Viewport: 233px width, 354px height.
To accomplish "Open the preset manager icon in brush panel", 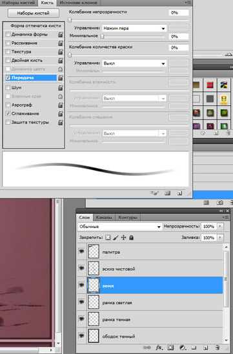I will pos(167,193).
